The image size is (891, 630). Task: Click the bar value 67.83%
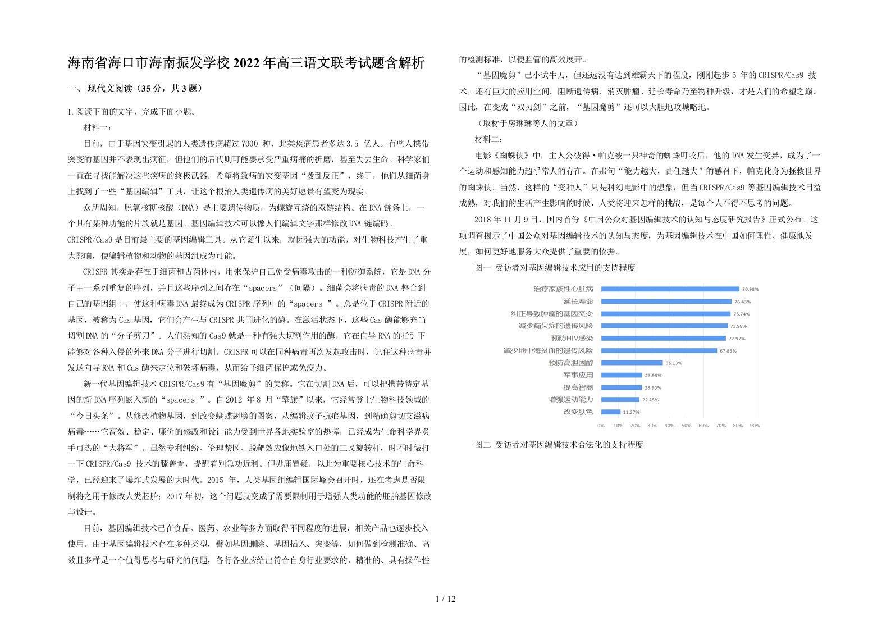click(728, 351)
